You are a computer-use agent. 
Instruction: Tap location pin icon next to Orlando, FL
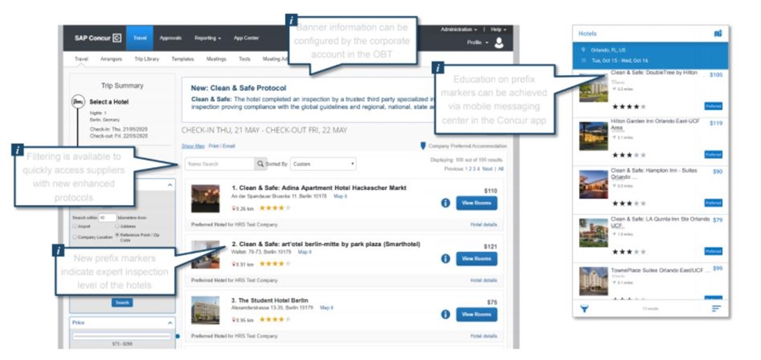point(582,49)
